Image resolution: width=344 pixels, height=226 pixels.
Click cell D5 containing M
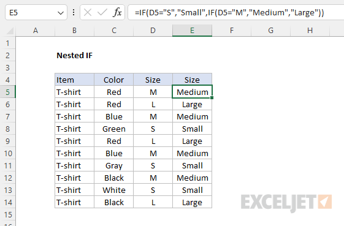point(153,92)
